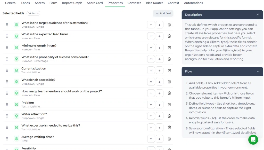The height and width of the screenshot is (150, 264).
Task: Move 'Average waiting time' field up
Action: [x=151, y=139]
